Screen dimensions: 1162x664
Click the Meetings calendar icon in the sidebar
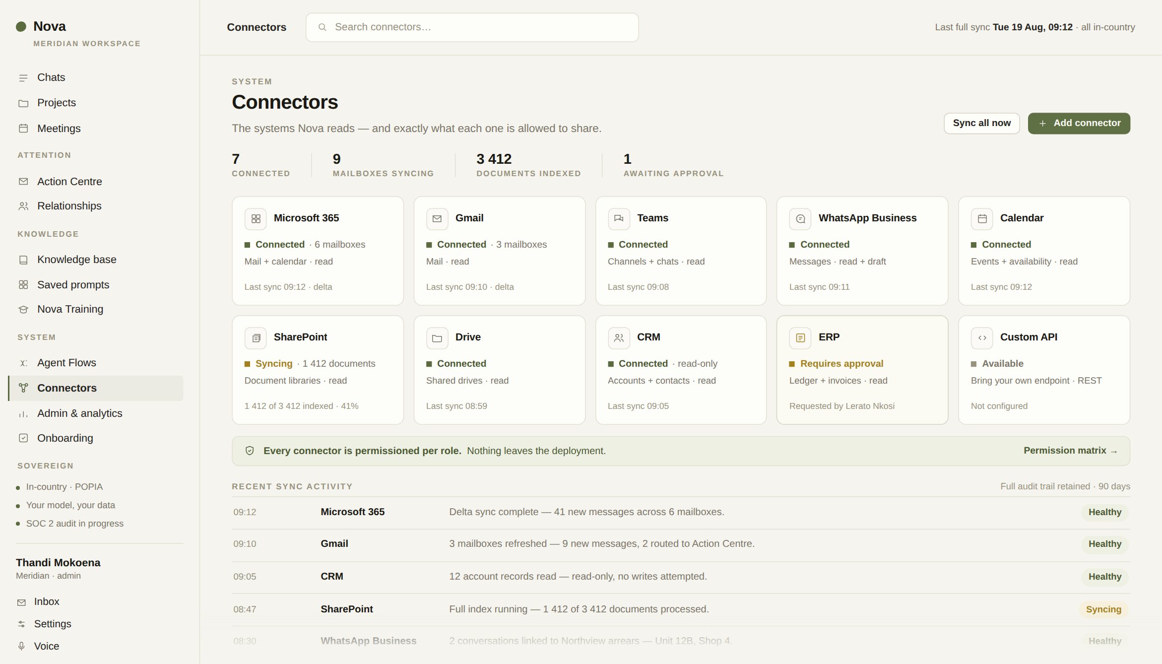23,129
